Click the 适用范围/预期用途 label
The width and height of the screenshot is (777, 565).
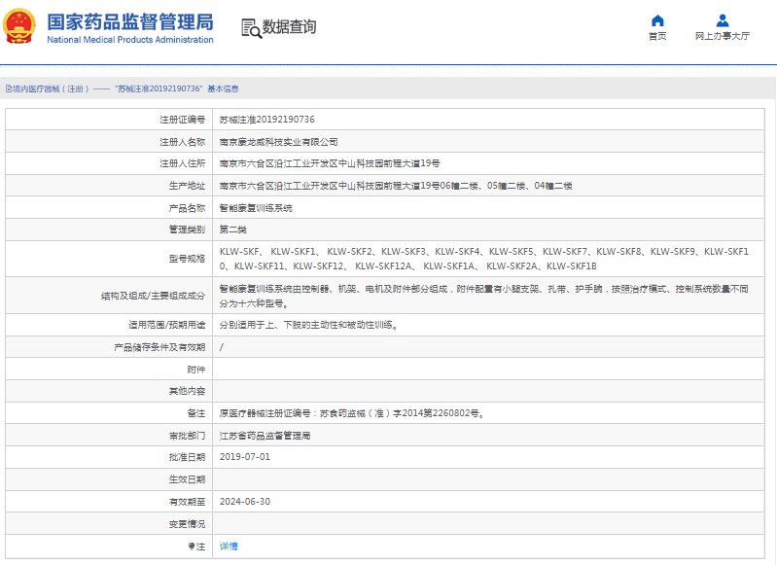coord(166,325)
